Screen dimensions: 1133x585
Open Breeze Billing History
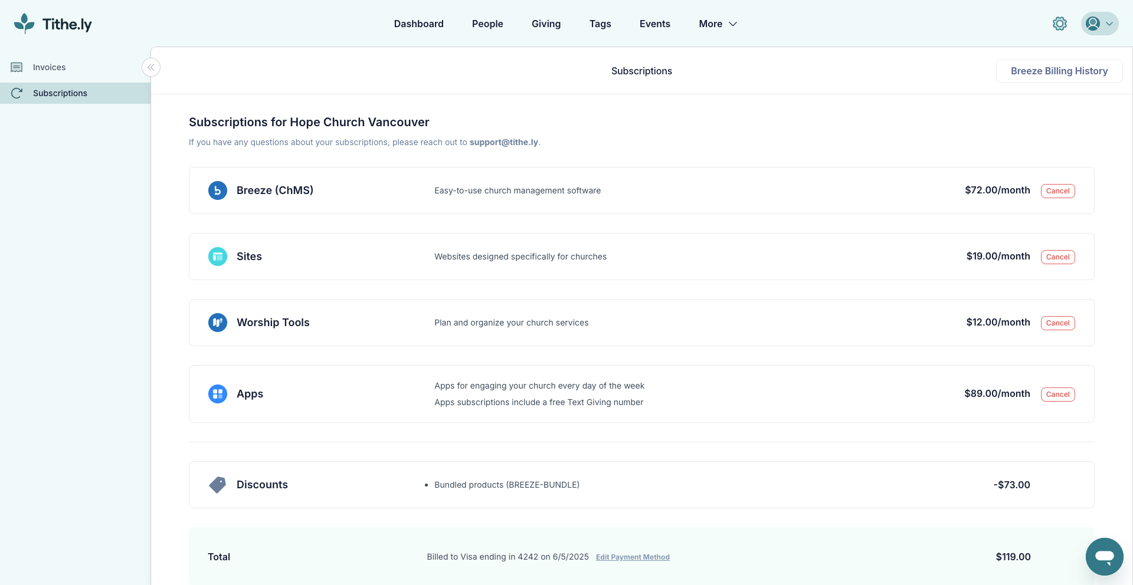tap(1059, 70)
